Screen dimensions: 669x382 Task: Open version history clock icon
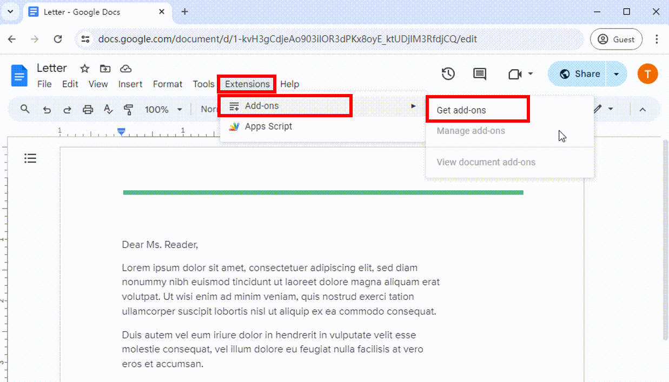(x=448, y=74)
